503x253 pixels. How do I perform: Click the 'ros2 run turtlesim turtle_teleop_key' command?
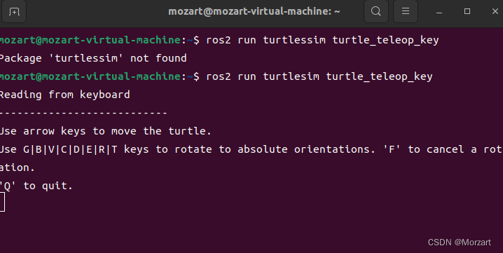click(319, 76)
